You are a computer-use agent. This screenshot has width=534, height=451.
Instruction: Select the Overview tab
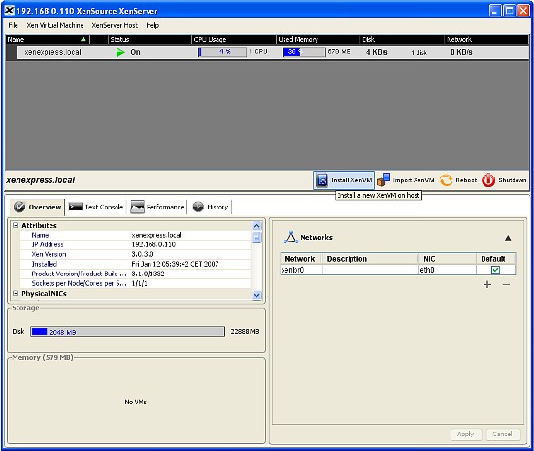point(37,207)
